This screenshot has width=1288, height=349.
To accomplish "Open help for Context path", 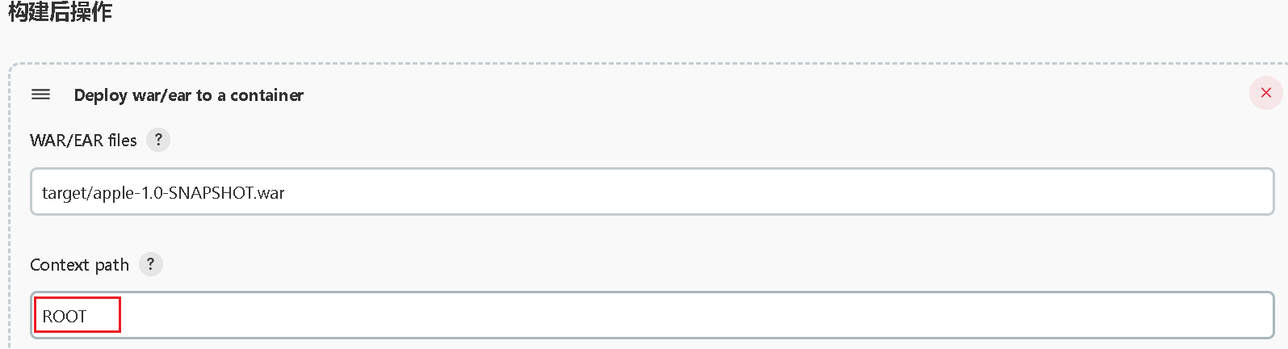I will [x=150, y=264].
